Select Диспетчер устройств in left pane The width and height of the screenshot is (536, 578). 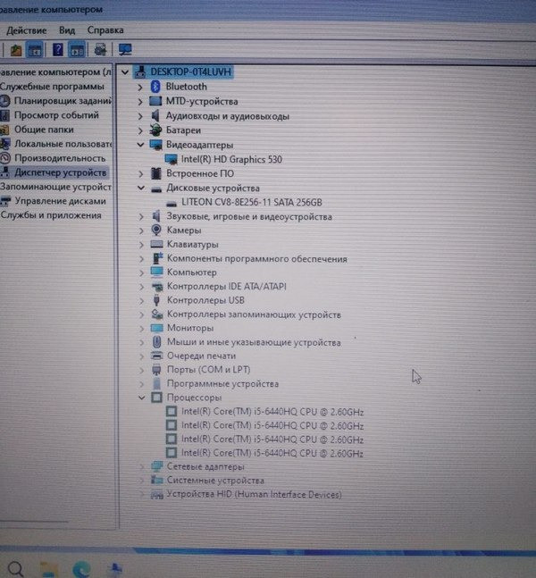coord(61,172)
